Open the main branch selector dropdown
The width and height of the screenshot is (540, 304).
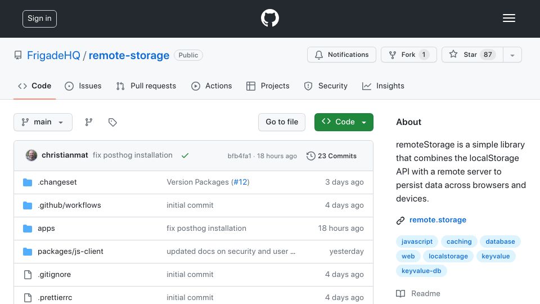tap(43, 122)
